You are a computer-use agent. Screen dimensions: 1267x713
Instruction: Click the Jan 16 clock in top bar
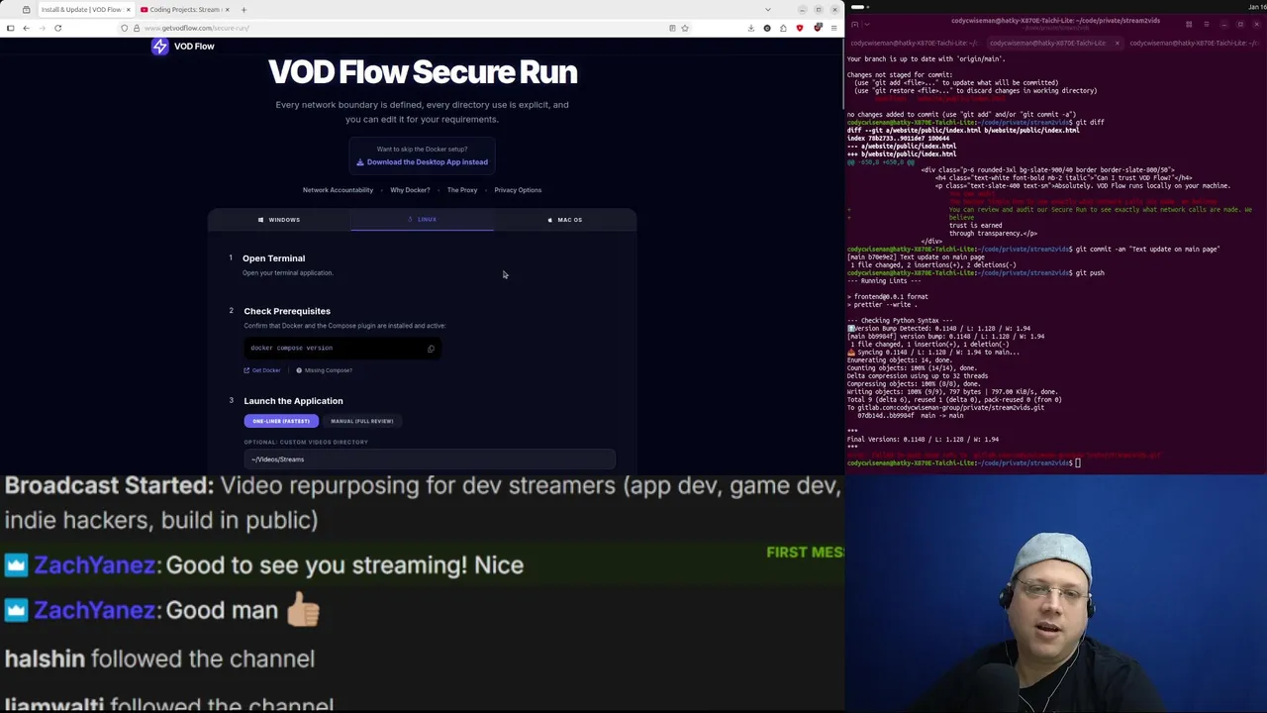(1257, 8)
